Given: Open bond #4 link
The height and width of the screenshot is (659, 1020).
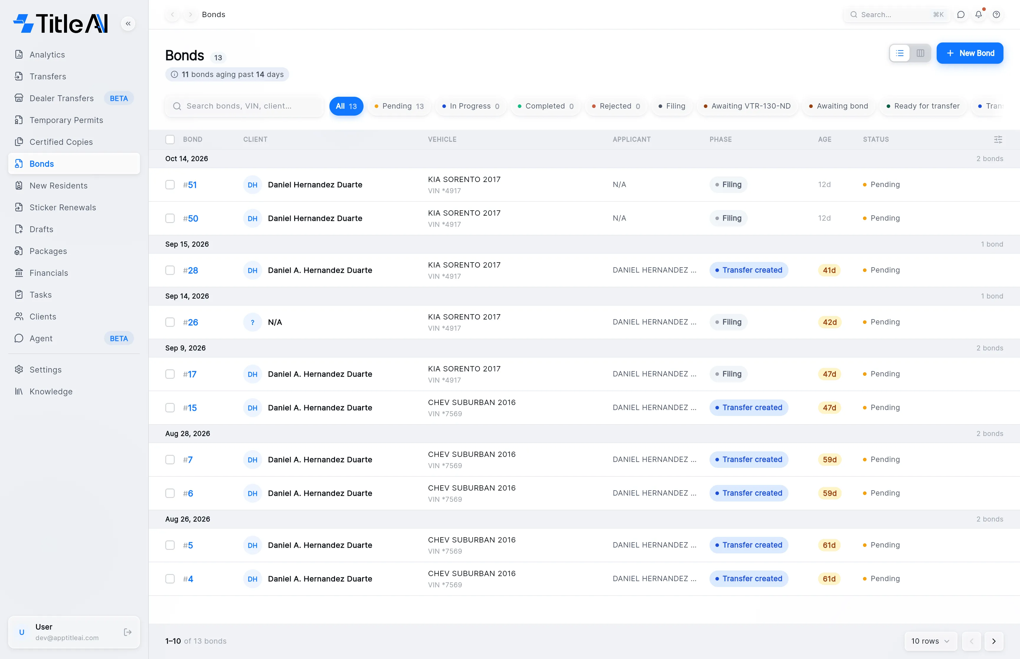Looking at the screenshot, I should tap(188, 578).
